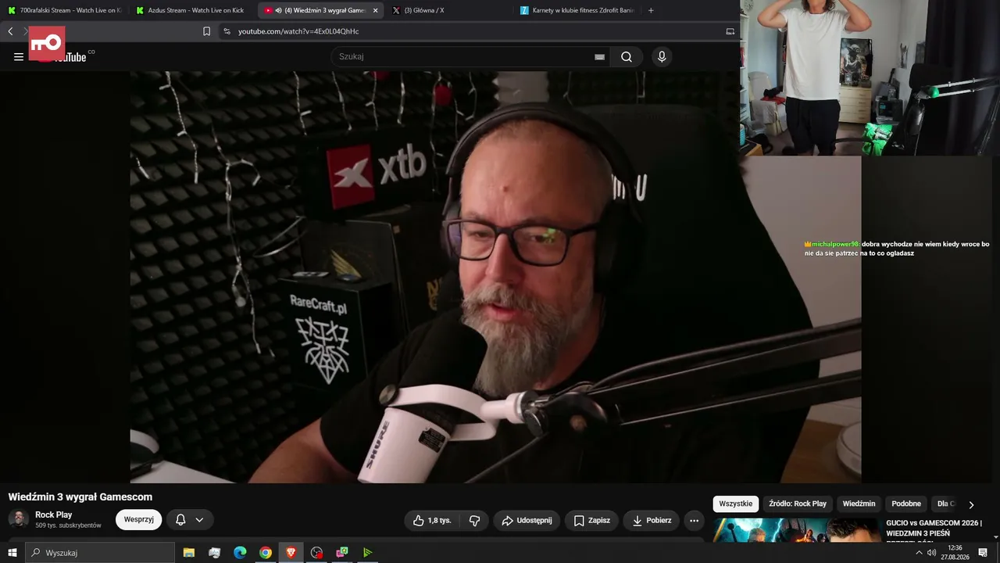This screenshot has height=563, width=1000.
Task: Toggle the notification bell for Rock Play
Action: click(180, 519)
